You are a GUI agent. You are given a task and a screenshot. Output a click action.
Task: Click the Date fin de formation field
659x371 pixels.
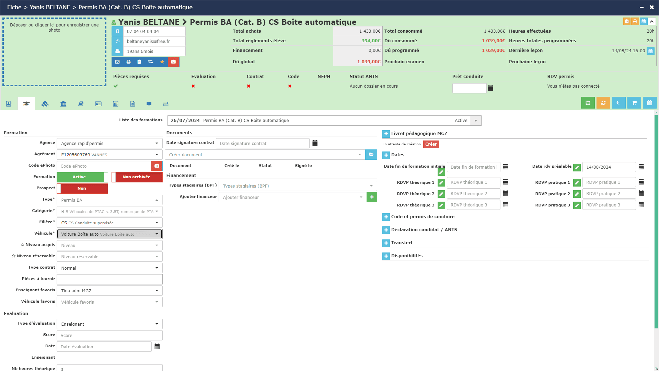point(473,167)
